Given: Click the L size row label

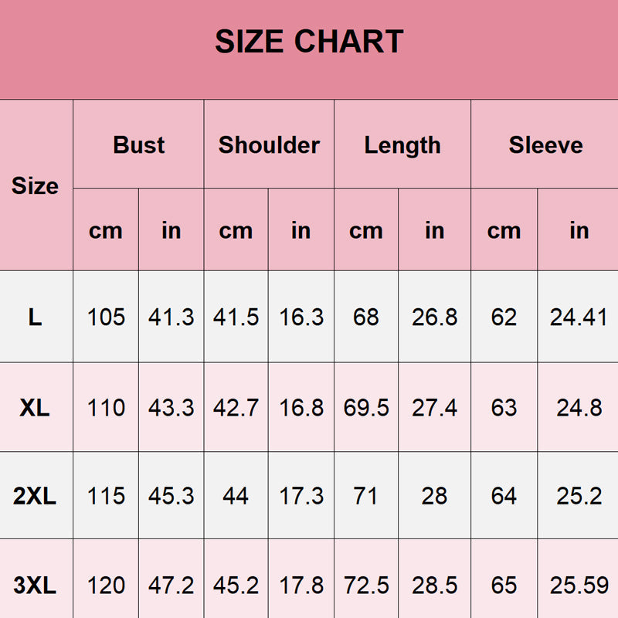Looking at the screenshot, I should 36,317.
